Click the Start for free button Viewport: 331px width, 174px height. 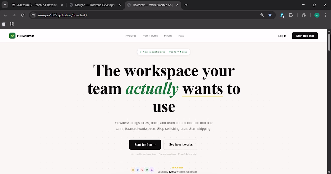pyautogui.click(x=145, y=145)
